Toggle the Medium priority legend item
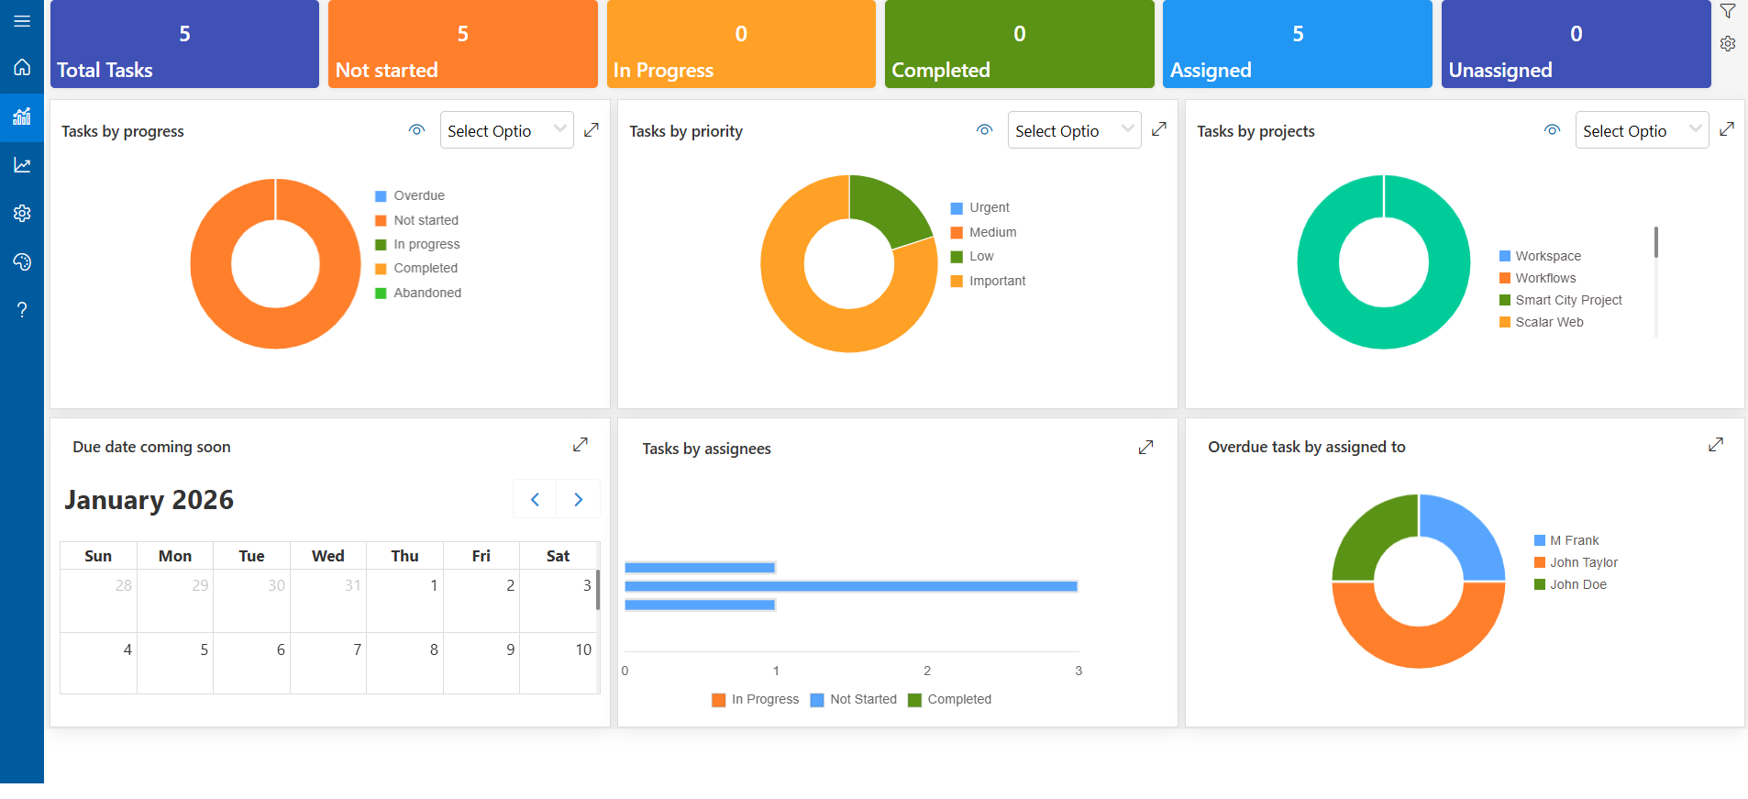This screenshot has height=799, width=1748. [984, 232]
